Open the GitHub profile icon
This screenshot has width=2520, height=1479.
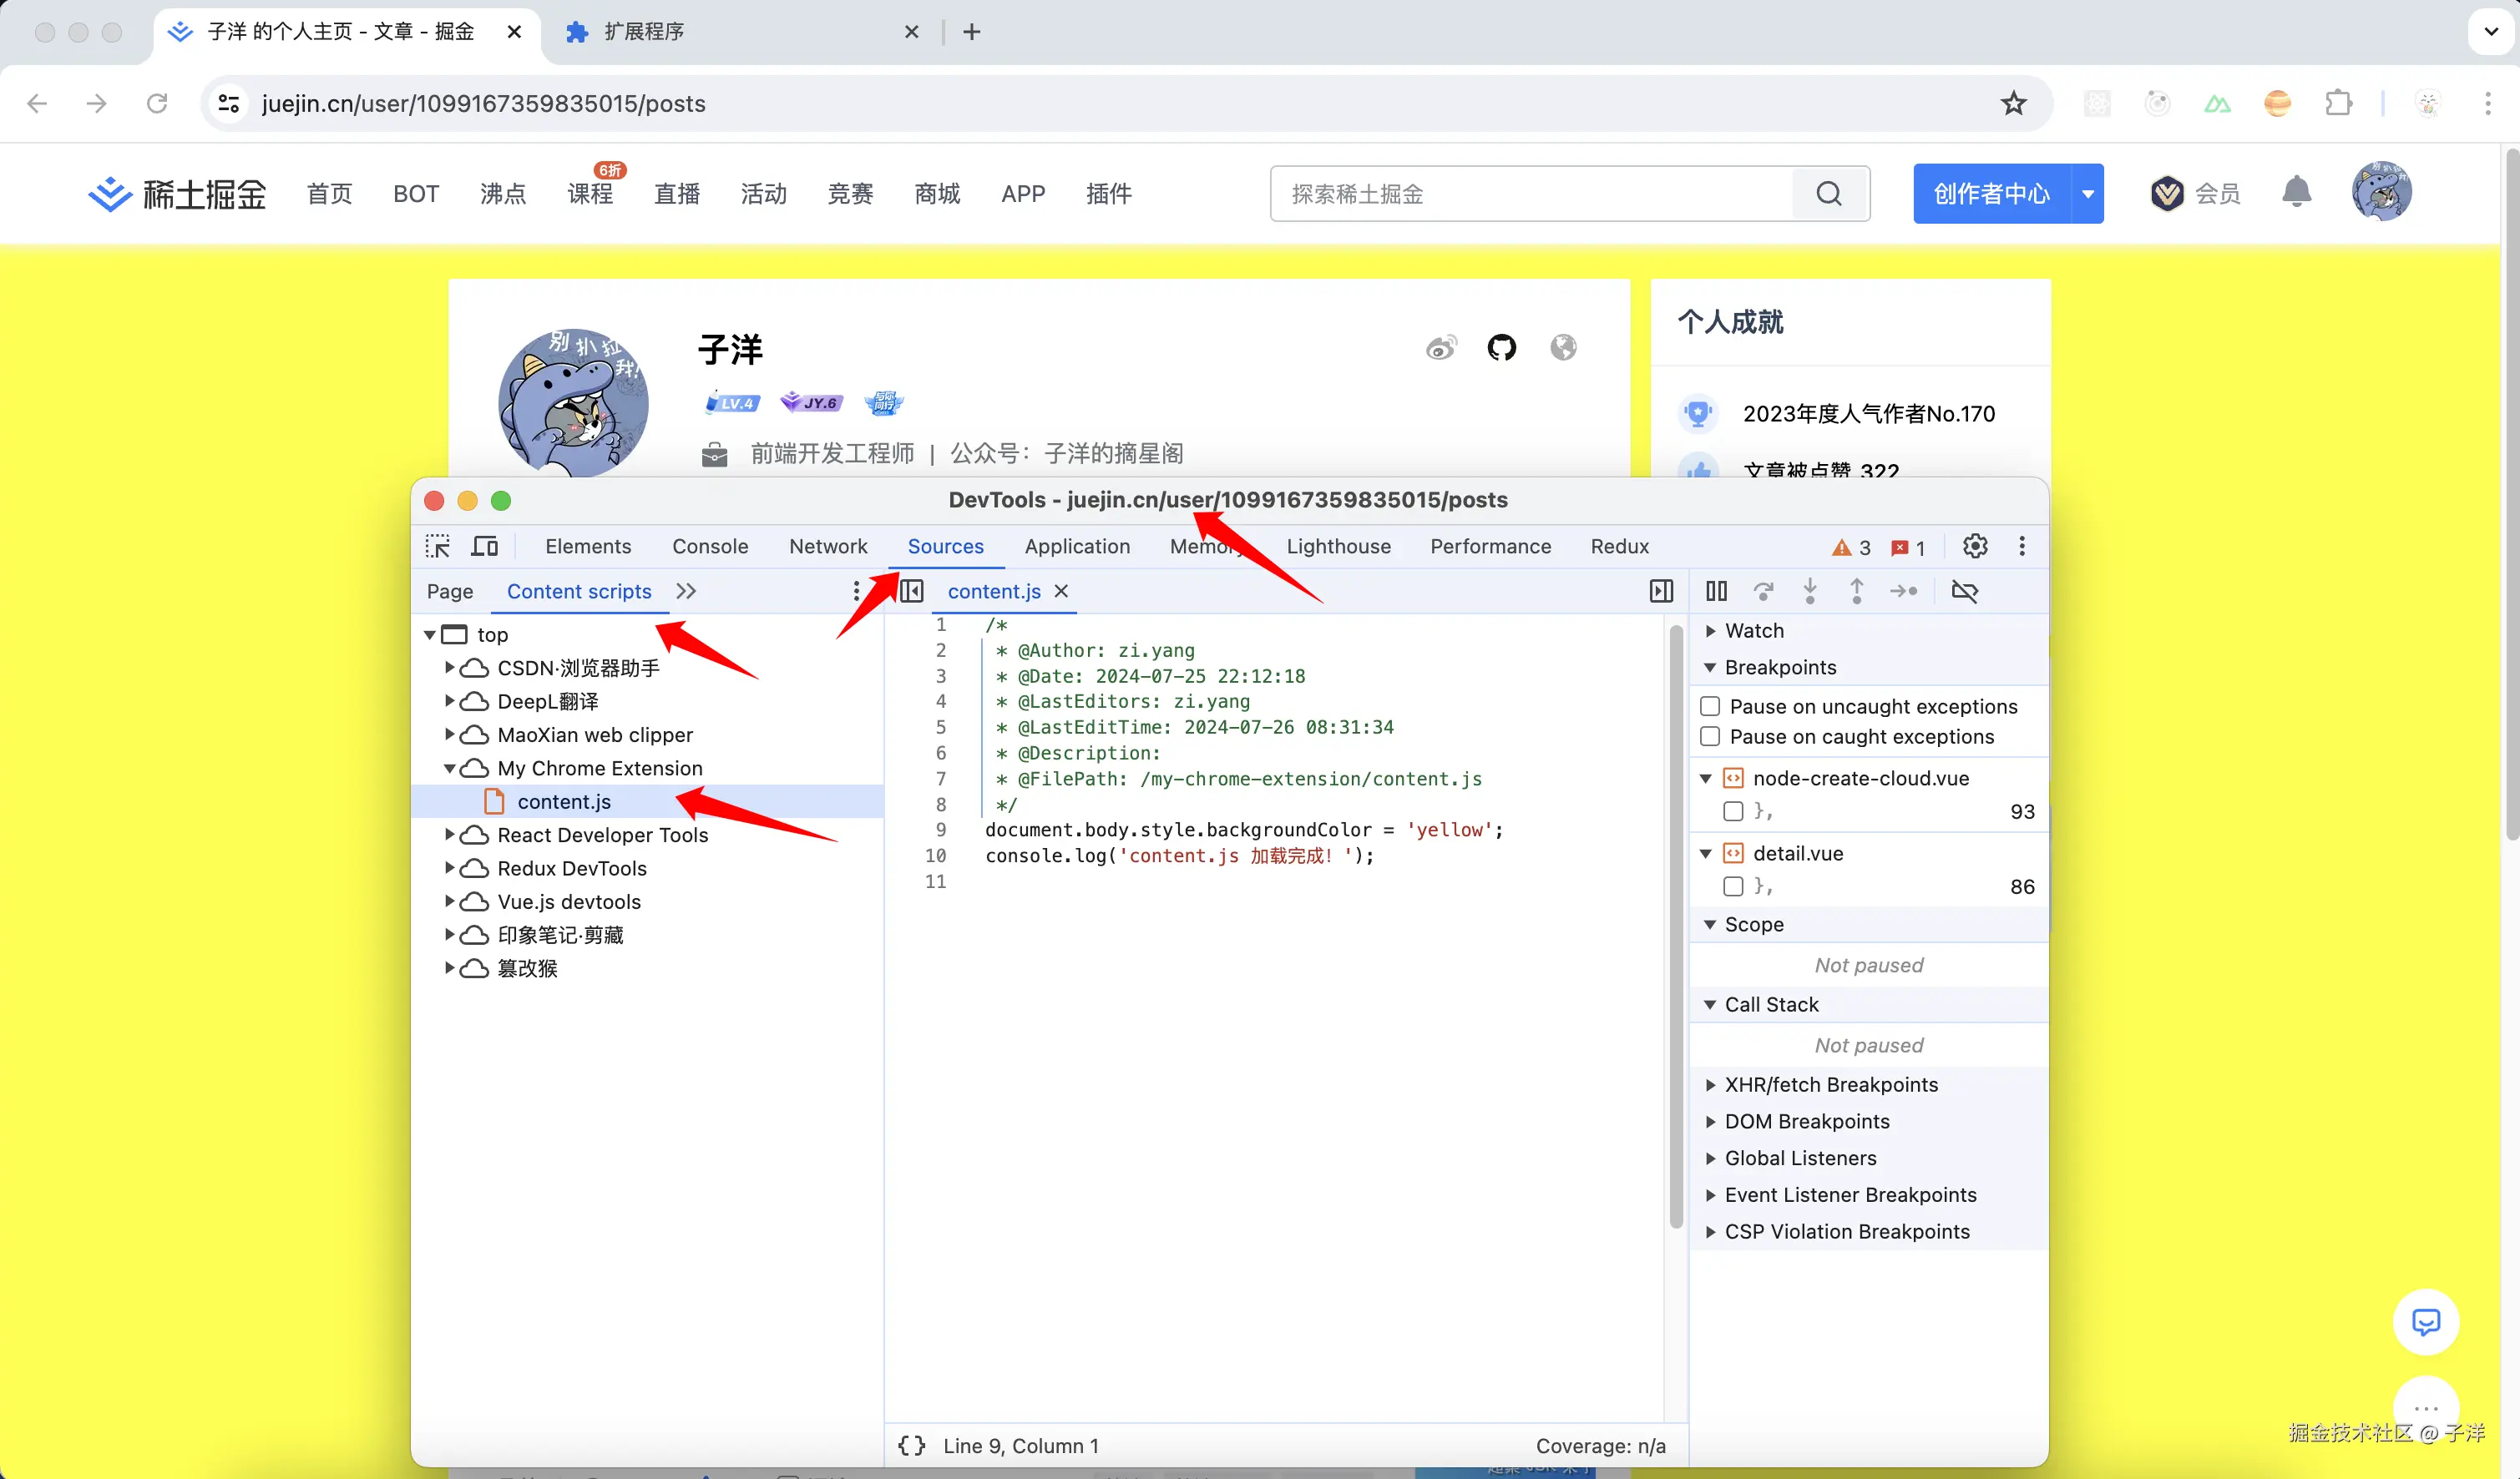click(x=1501, y=348)
